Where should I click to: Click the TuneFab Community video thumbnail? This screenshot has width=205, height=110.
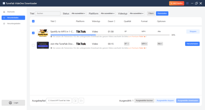(x=43, y=45)
